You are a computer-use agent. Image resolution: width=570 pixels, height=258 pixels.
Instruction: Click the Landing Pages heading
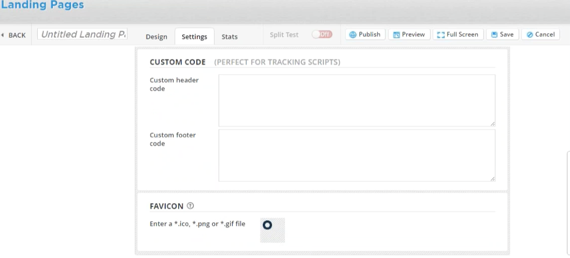coord(42,5)
